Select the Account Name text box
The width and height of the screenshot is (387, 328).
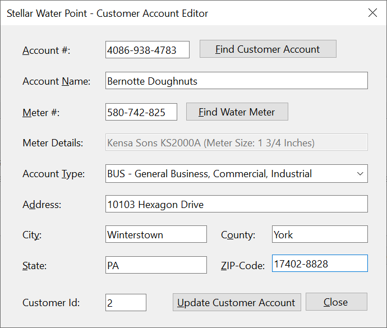[x=237, y=81]
